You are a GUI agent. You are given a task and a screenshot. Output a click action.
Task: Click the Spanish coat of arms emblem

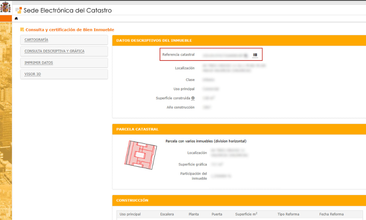coord(6,8)
